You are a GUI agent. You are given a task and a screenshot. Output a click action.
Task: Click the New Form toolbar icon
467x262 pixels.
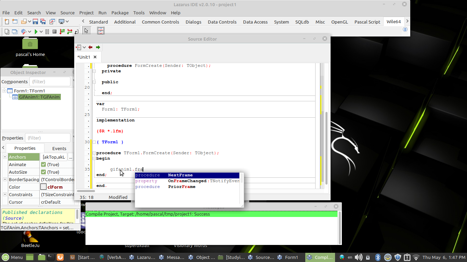point(15,21)
